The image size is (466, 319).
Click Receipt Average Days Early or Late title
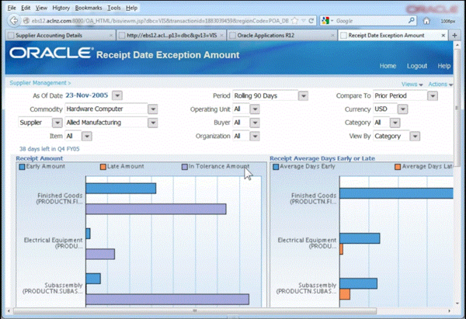pos(322,158)
